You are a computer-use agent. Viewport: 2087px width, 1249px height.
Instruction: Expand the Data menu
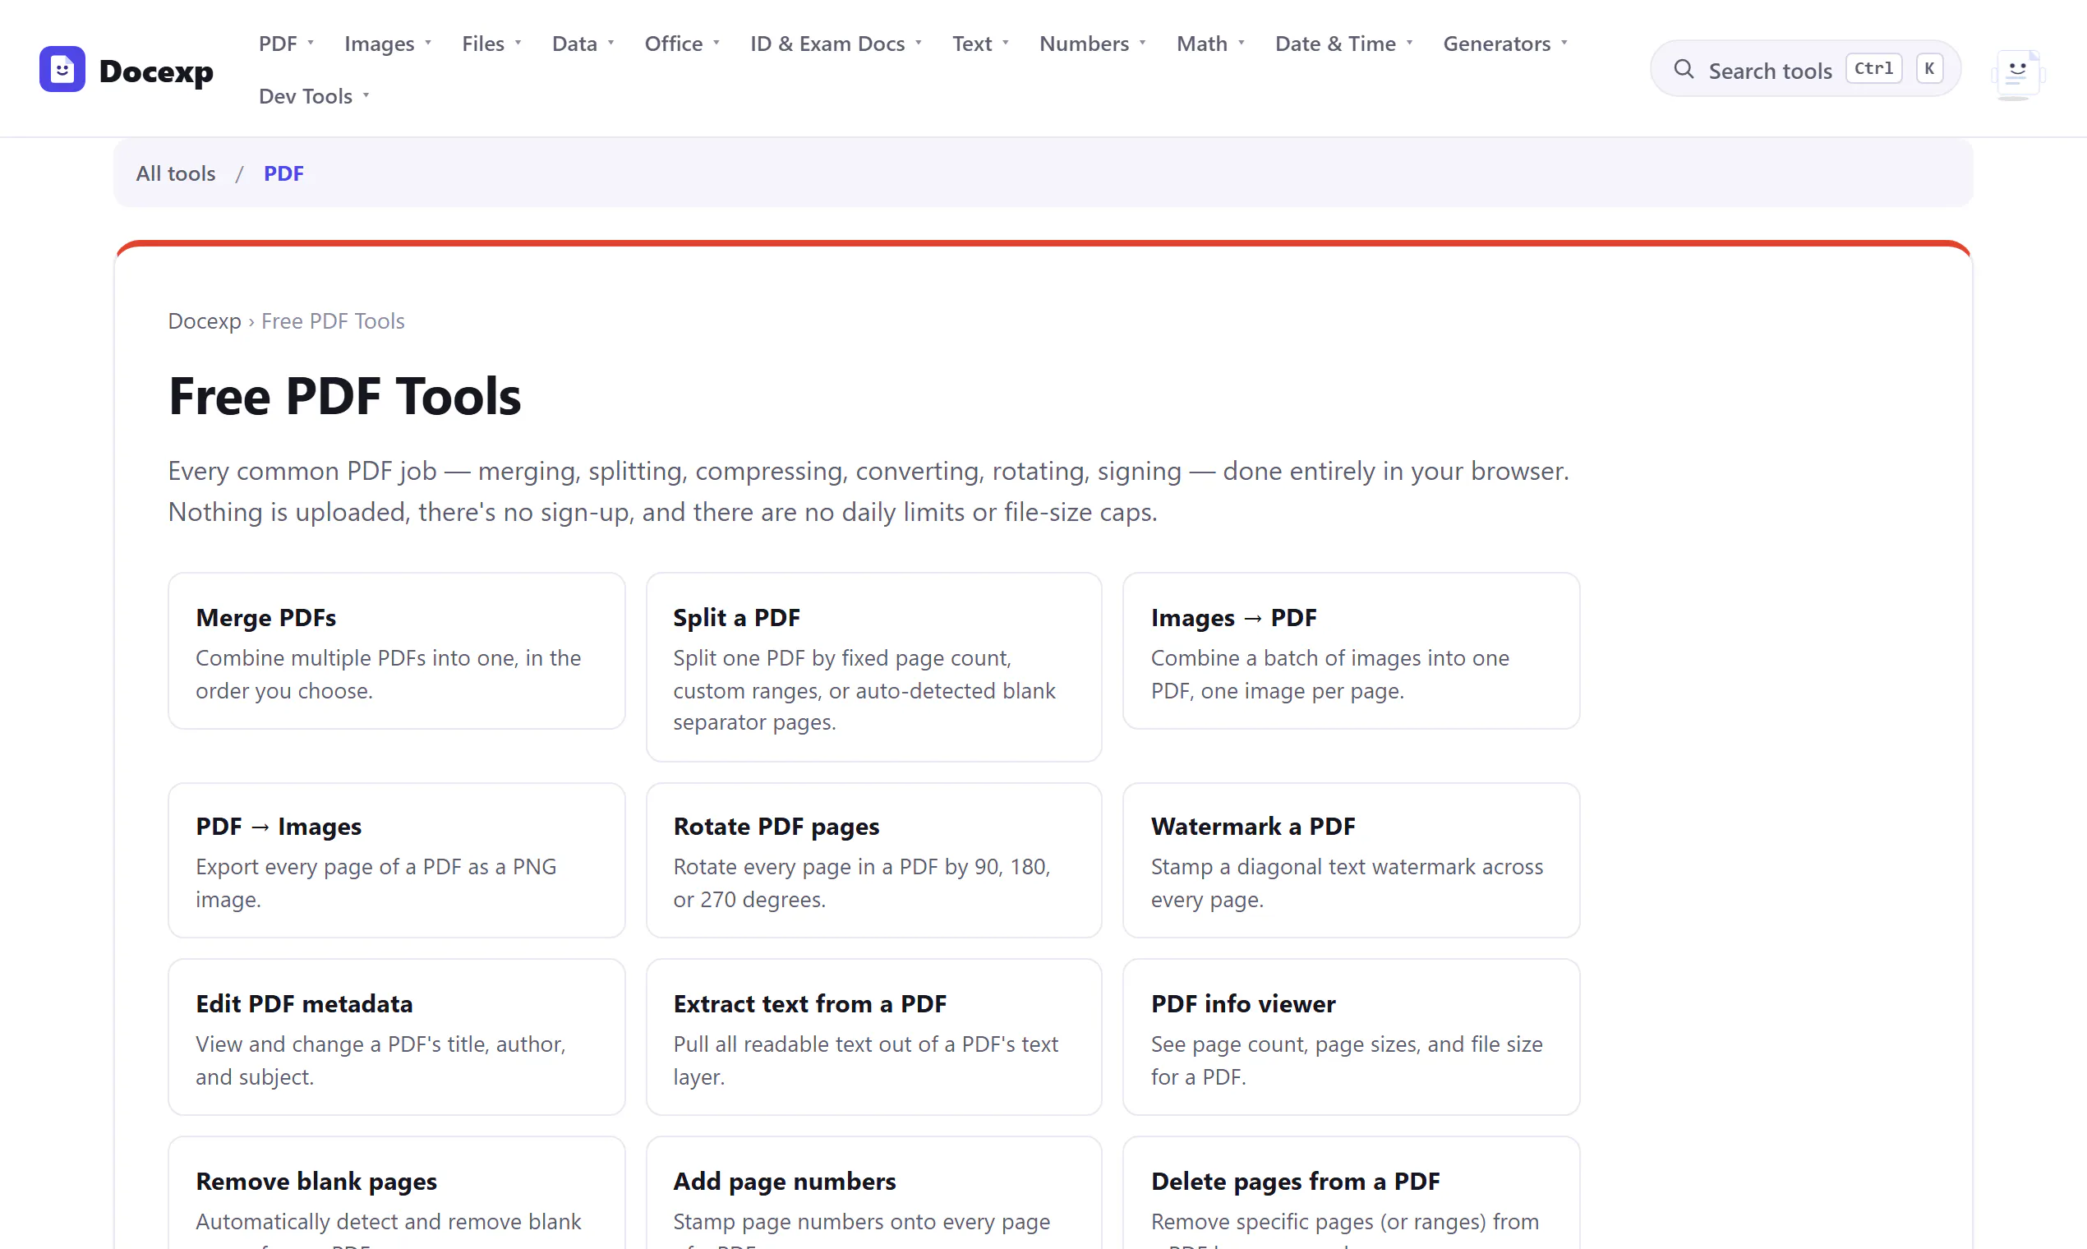tap(583, 43)
